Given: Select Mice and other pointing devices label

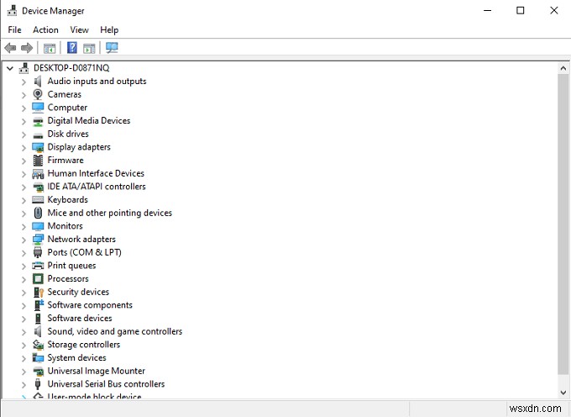Looking at the screenshot, I should (x=110, y=213).
